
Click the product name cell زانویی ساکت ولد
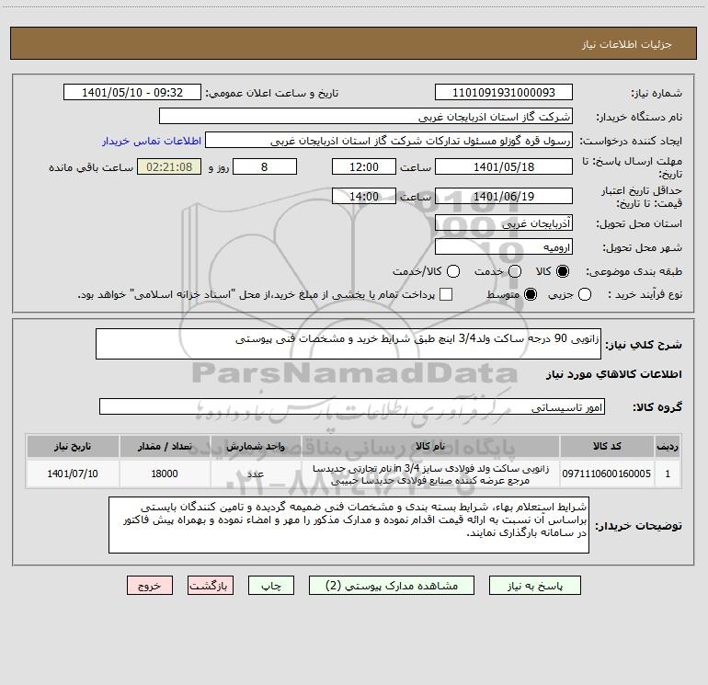pyautogui.click(x=430, y=474)
